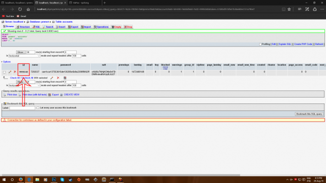The image size is (326, 183).
Task: Click export icon for selected rows
Action: click(65, 78)
